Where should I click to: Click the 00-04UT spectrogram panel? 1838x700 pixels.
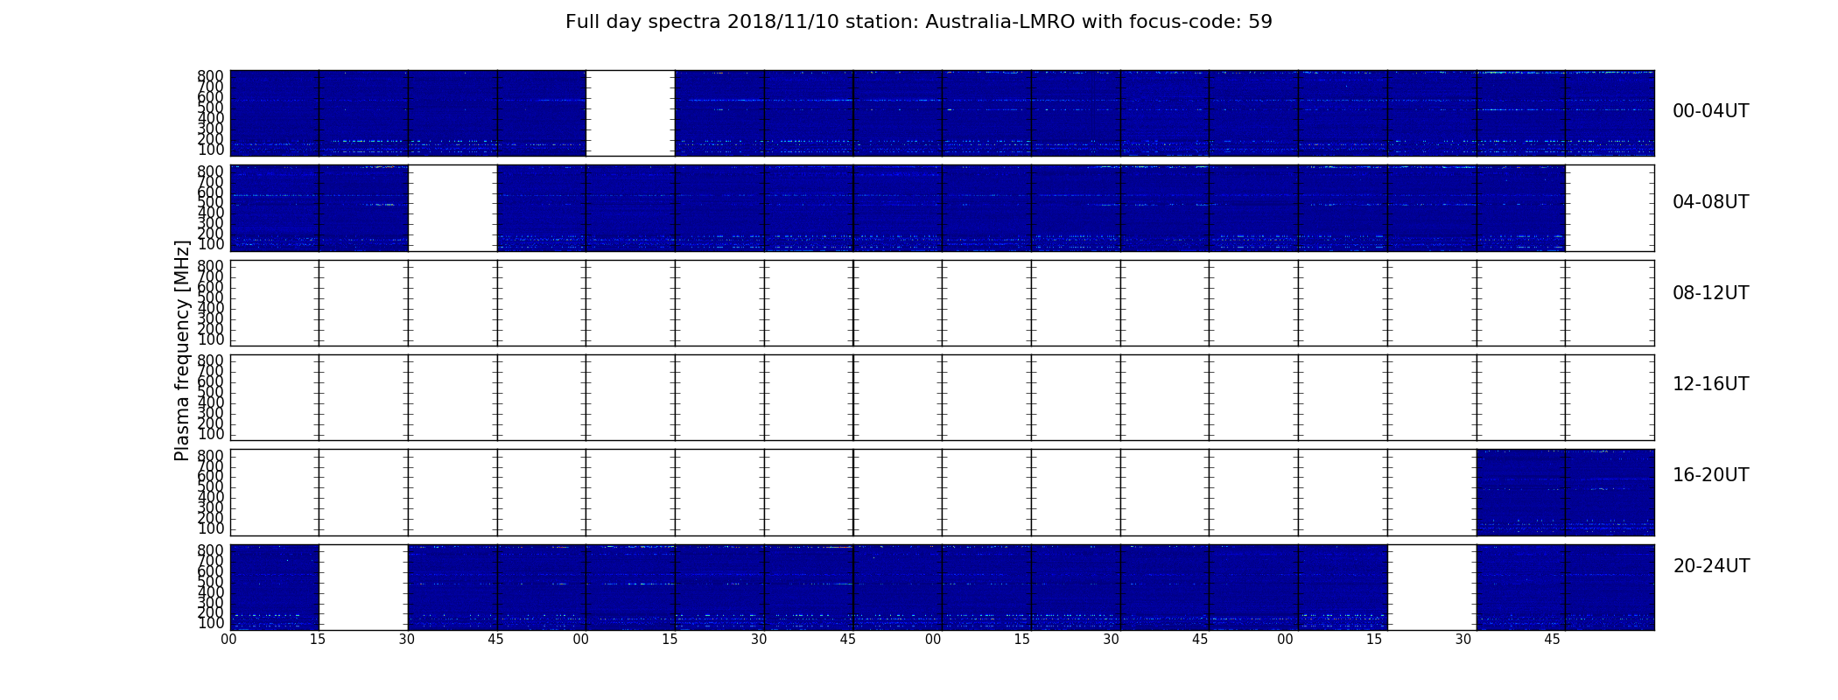click(x=942, y=113)
